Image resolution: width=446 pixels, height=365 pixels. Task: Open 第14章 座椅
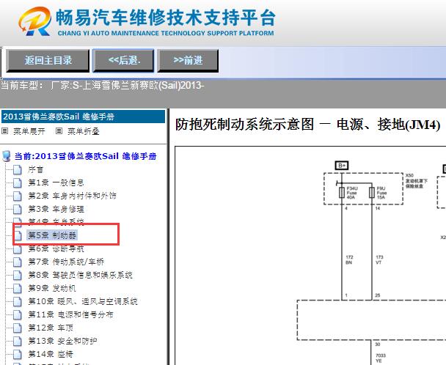pos(51,354)
